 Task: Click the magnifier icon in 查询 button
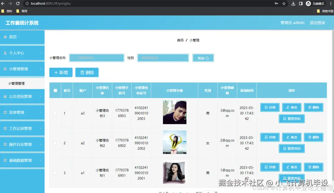click(207, 58)
